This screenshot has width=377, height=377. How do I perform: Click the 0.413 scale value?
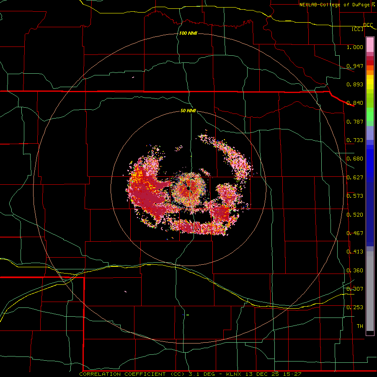click(x=355, y=252)
